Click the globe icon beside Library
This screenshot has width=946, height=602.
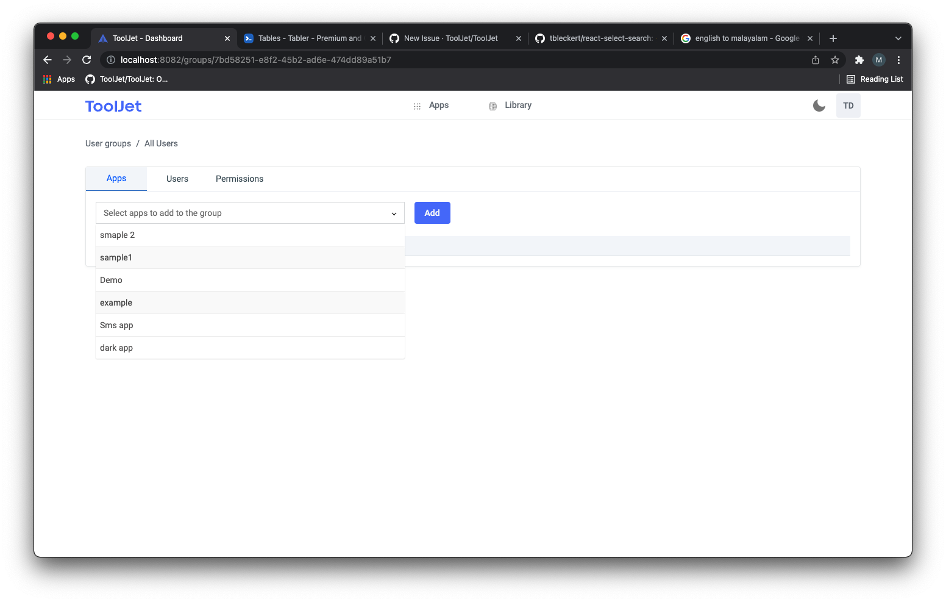(x=492, y=105)
